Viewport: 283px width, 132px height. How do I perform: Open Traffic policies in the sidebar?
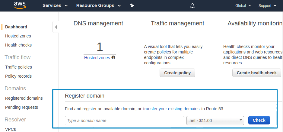(x=18, y=67)
